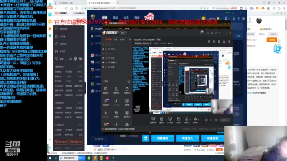This screenshot has width=287, height=161.
Task: Open the 弹幕秀 tool in the toolbox
Action: [x=116, y=114]
